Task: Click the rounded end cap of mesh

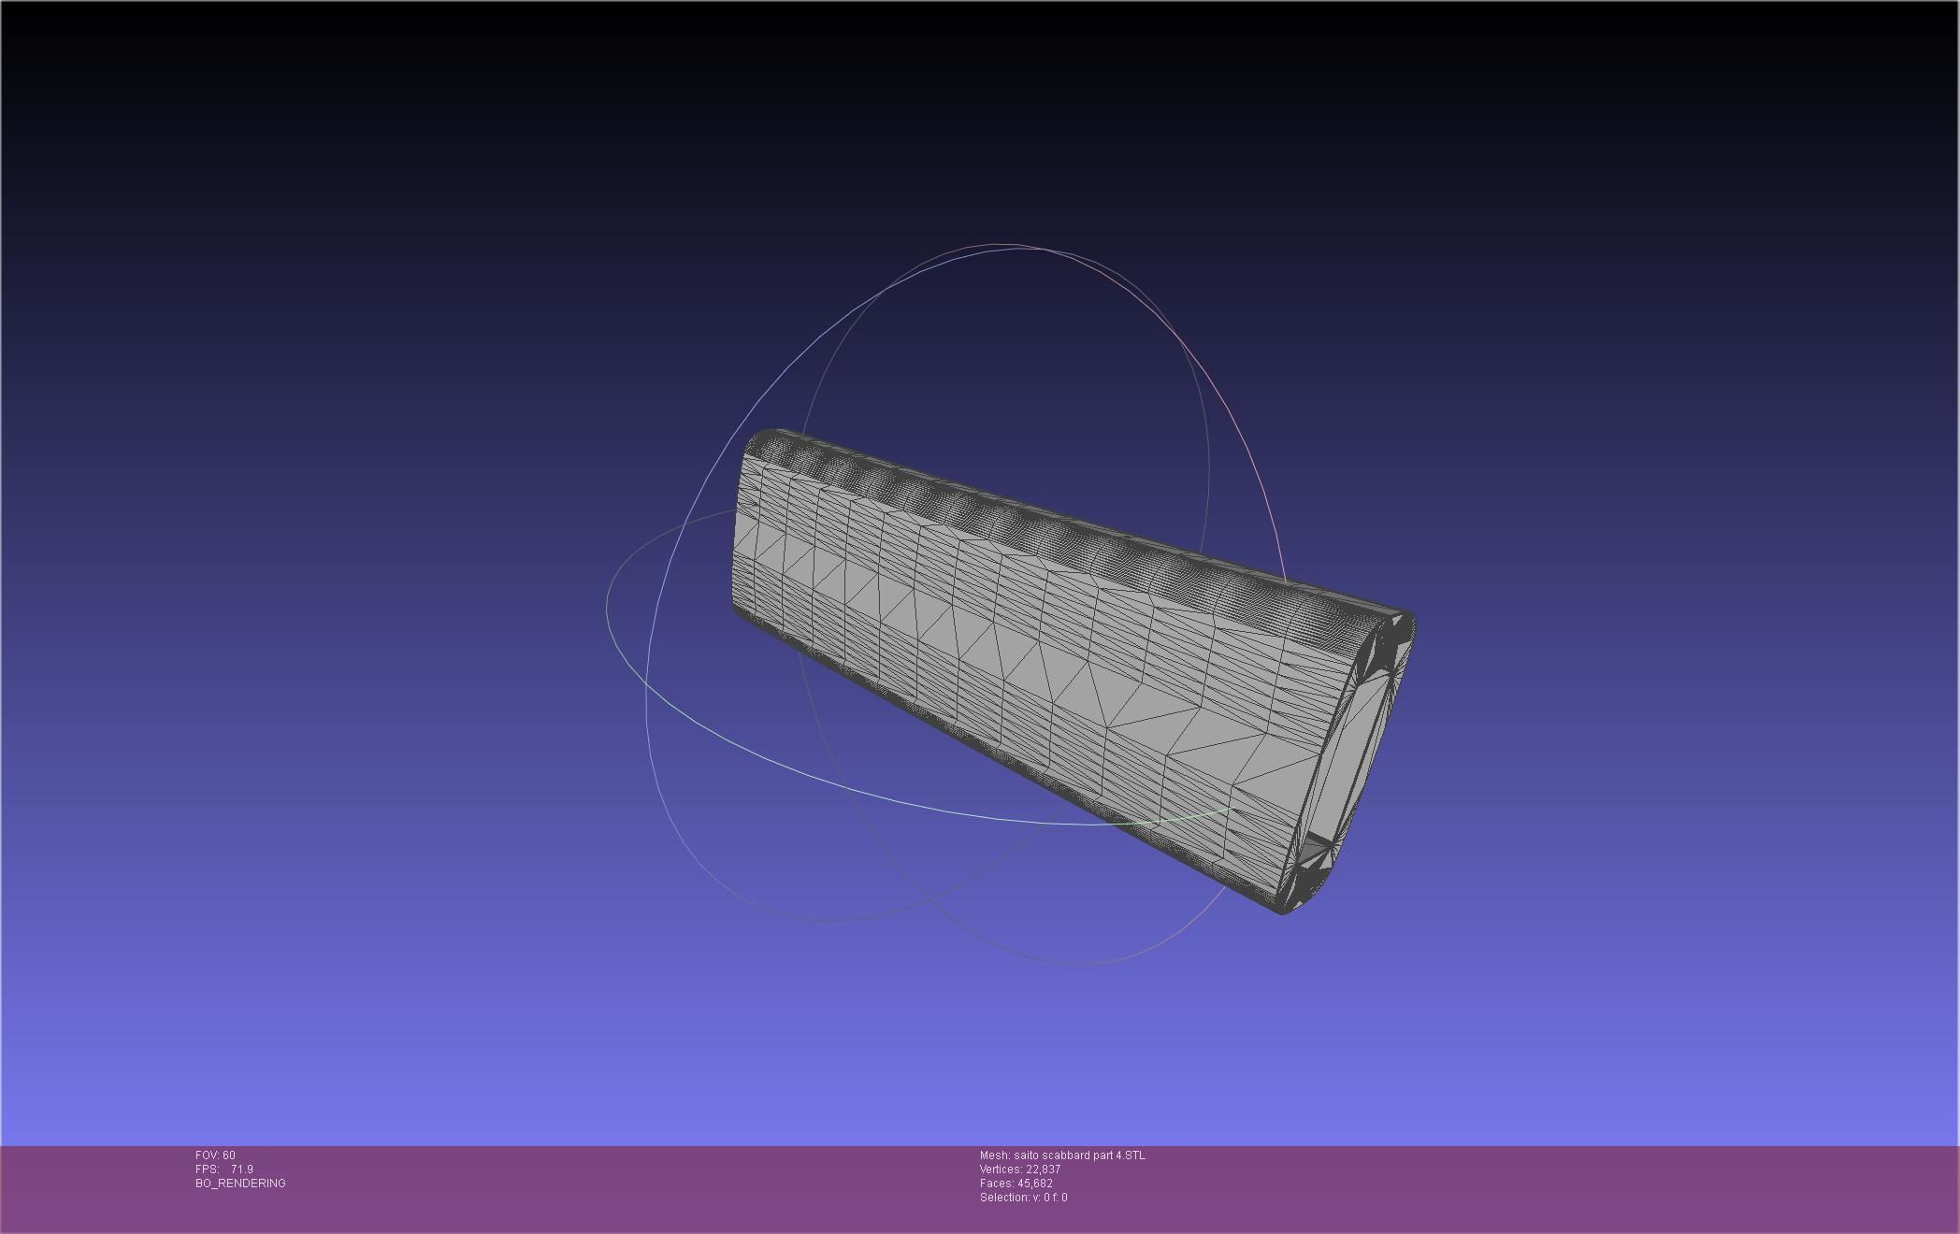Action: [1347, 757]
